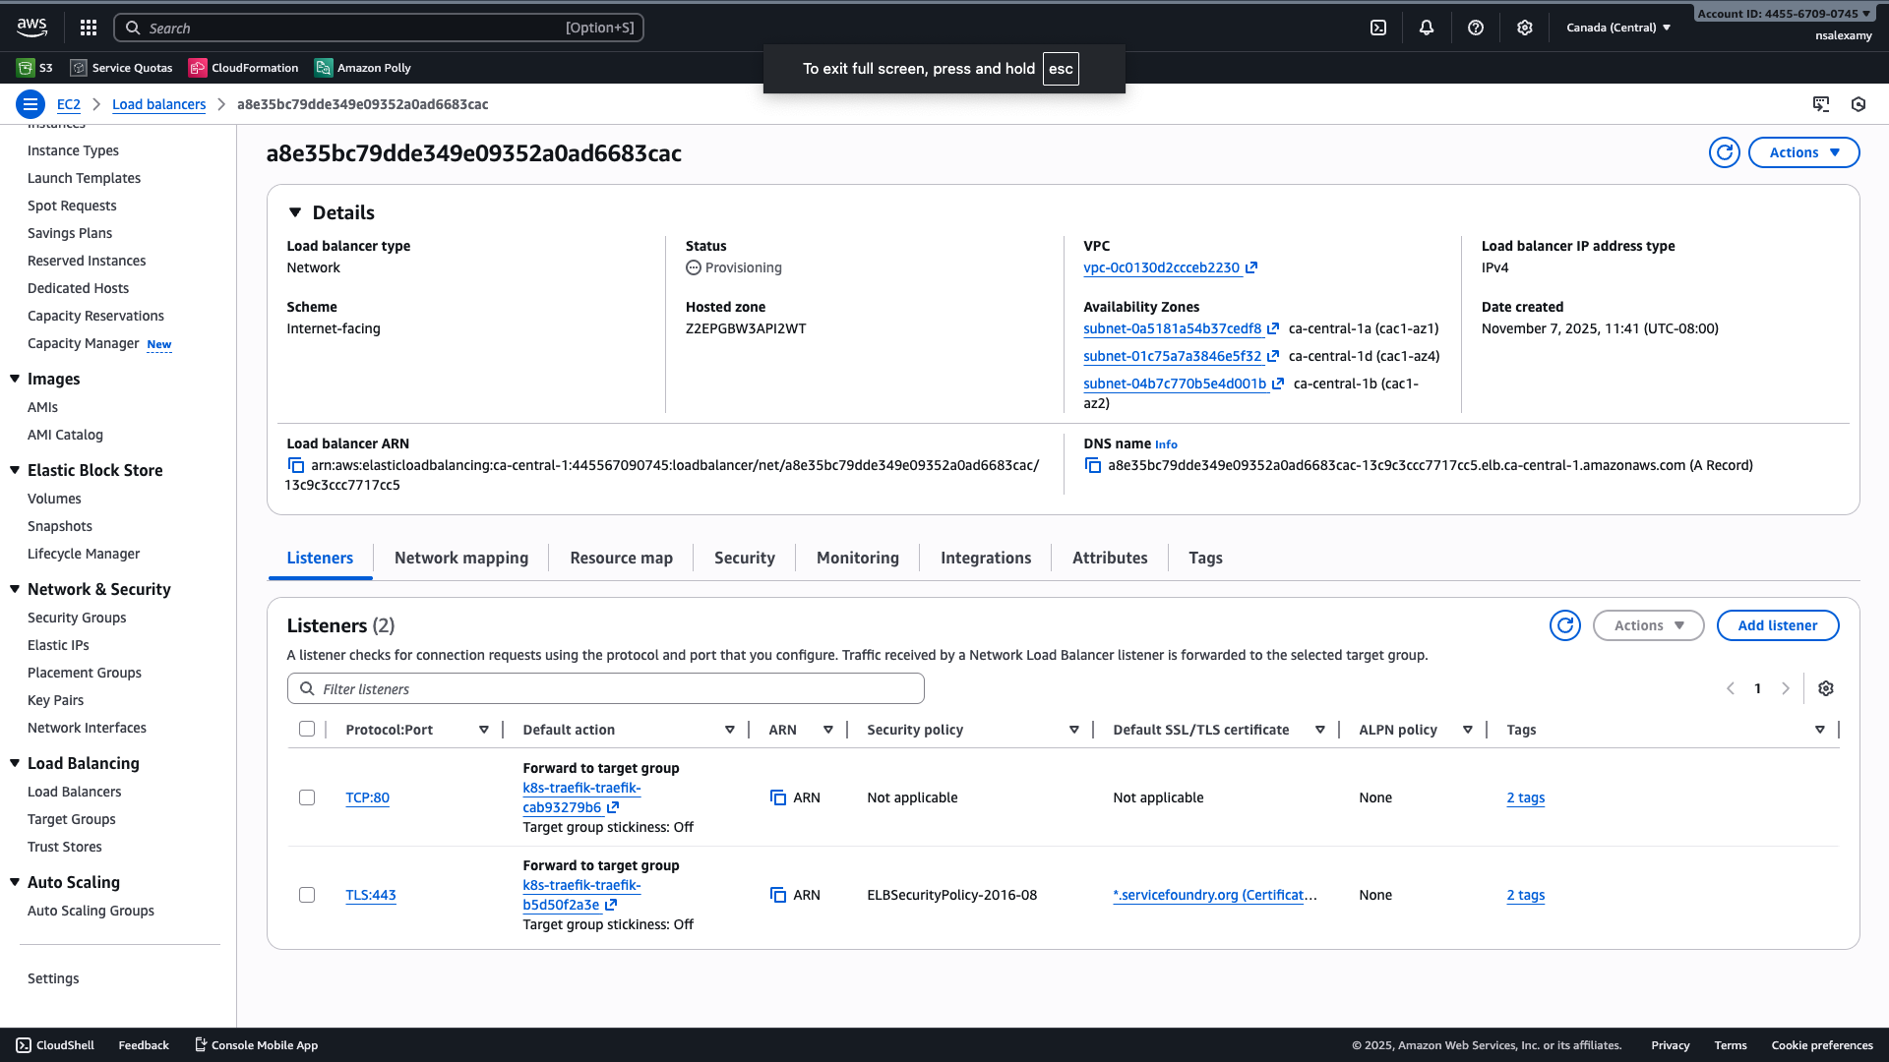Open the vpc-0c0130d2ccceb2230 link

[1162, 267]
